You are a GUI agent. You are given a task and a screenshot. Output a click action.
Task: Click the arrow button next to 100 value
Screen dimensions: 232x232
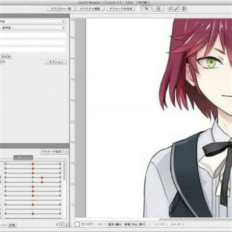9,57
